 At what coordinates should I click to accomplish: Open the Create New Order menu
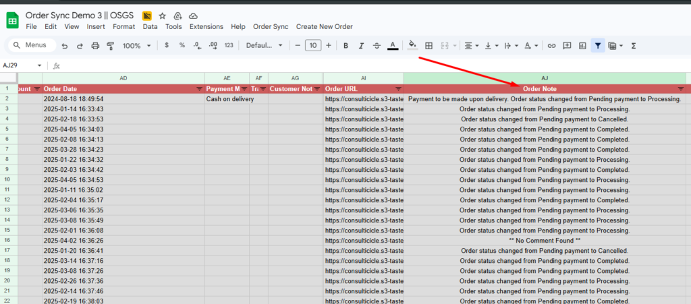pyautogui.click(x=325, y=26)
